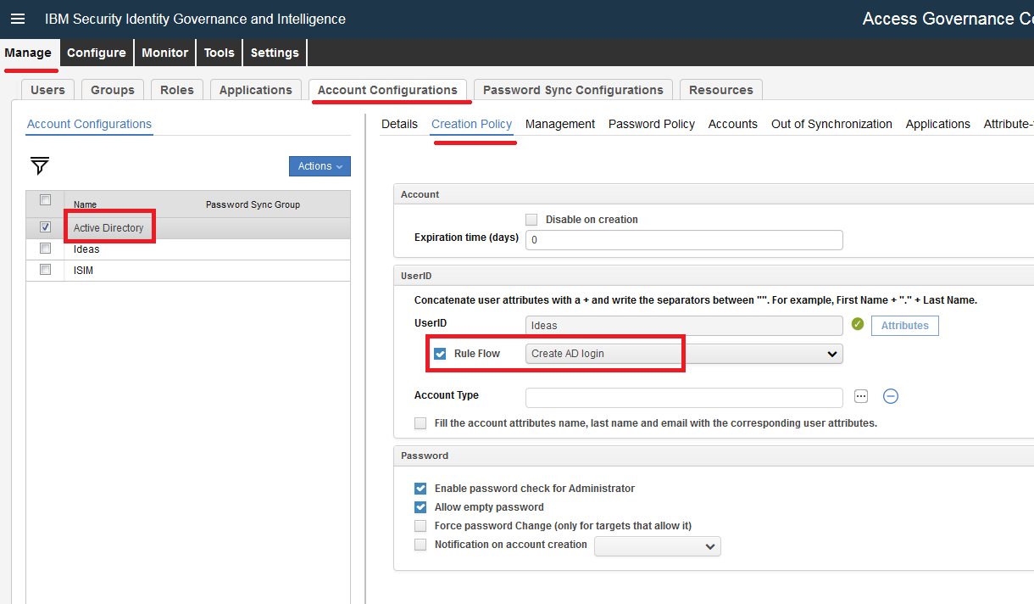Select the Active Directory row name

108,228
